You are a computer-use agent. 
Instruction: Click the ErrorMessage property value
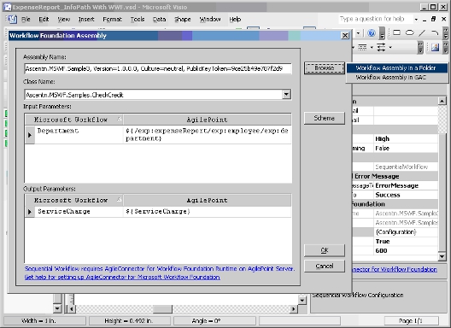(406, 185)
